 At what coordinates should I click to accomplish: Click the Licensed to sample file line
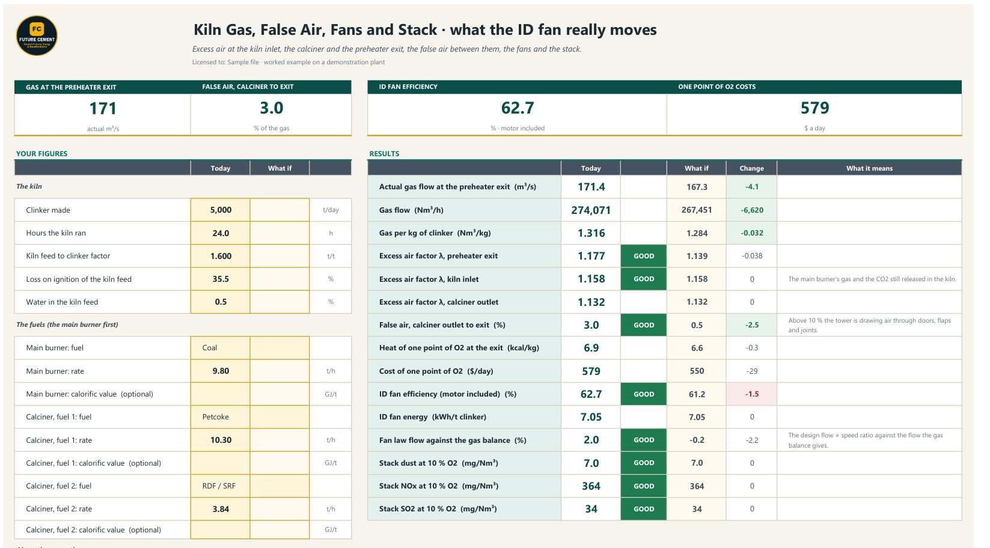coord(289,62)
